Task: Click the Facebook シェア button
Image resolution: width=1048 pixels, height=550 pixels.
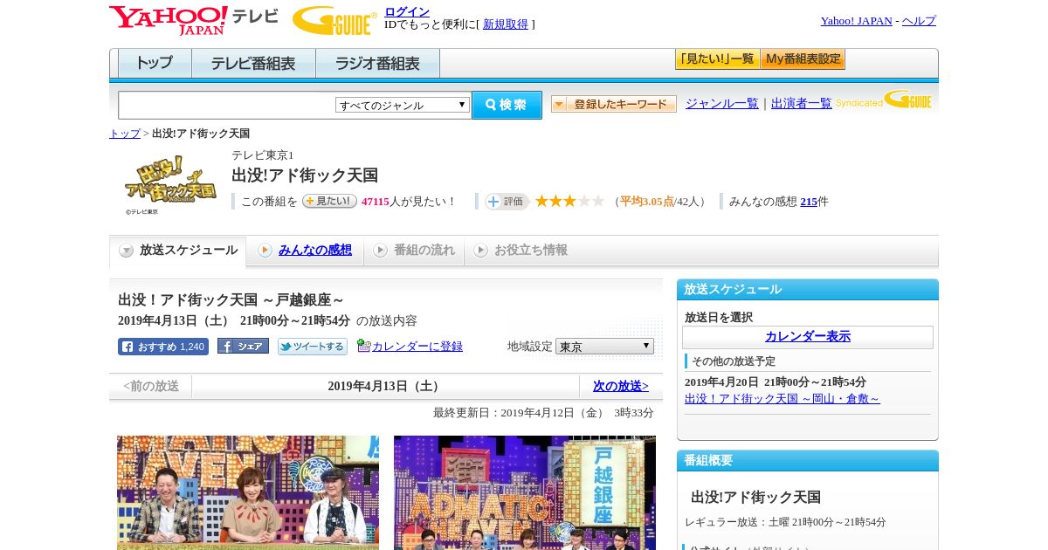Action: pyautogui.click(x=243, y=347)
